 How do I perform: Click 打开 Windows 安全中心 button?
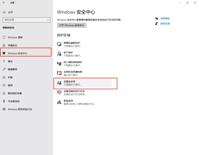[72, 25]
